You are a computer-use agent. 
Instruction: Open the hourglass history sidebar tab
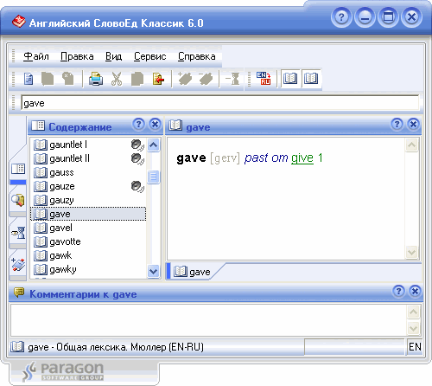[18, 232]
